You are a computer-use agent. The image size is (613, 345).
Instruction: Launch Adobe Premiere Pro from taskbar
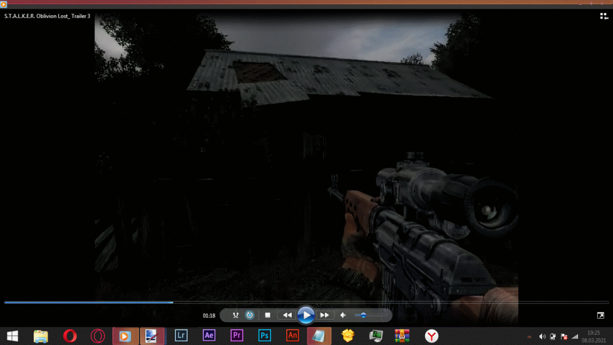tap(237, 336)
